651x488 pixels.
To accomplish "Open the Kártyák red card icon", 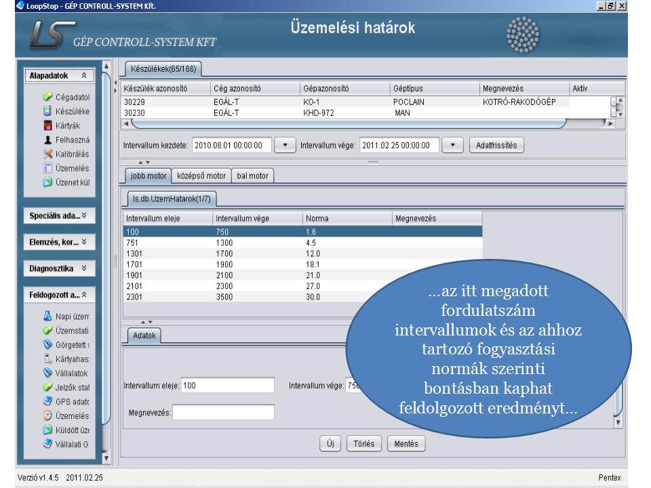I will (x=47, y=125).
